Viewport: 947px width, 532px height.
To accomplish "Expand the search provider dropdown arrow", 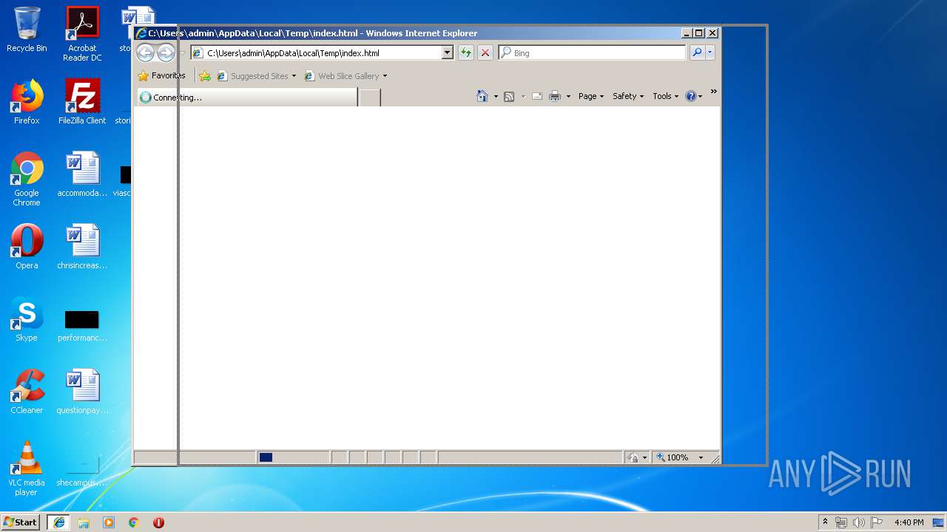I will tap(710, 52).
